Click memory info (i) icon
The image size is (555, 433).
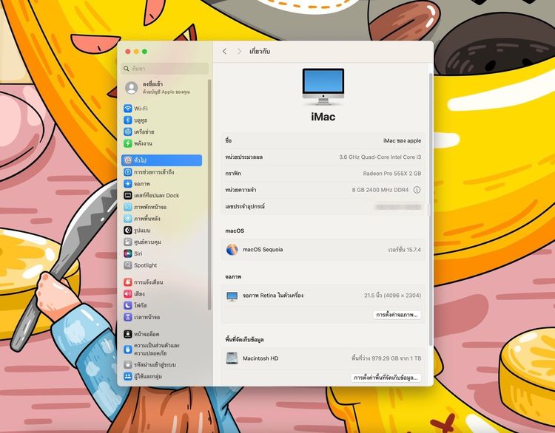417,190
